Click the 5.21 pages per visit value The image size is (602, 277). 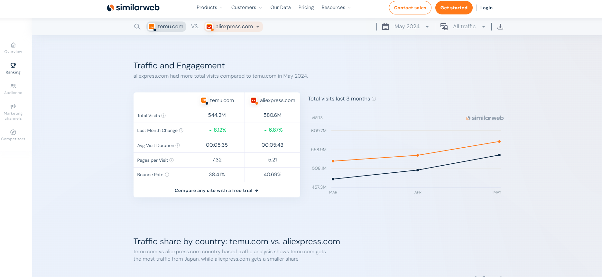pyautogui.click(x=273, y=160)
